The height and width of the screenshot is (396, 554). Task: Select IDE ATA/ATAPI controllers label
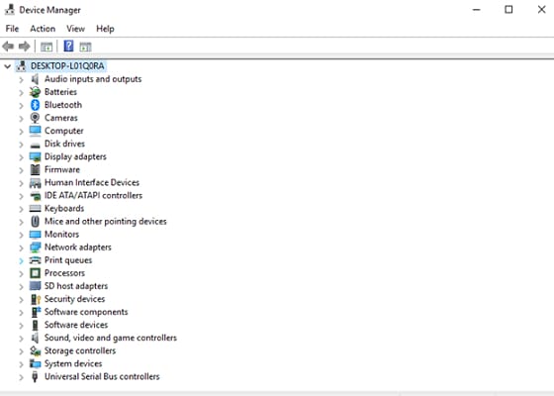93,196
